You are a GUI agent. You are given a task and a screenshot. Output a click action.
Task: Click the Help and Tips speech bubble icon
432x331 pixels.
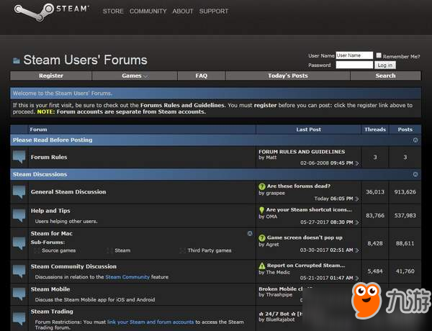[19, 216]
